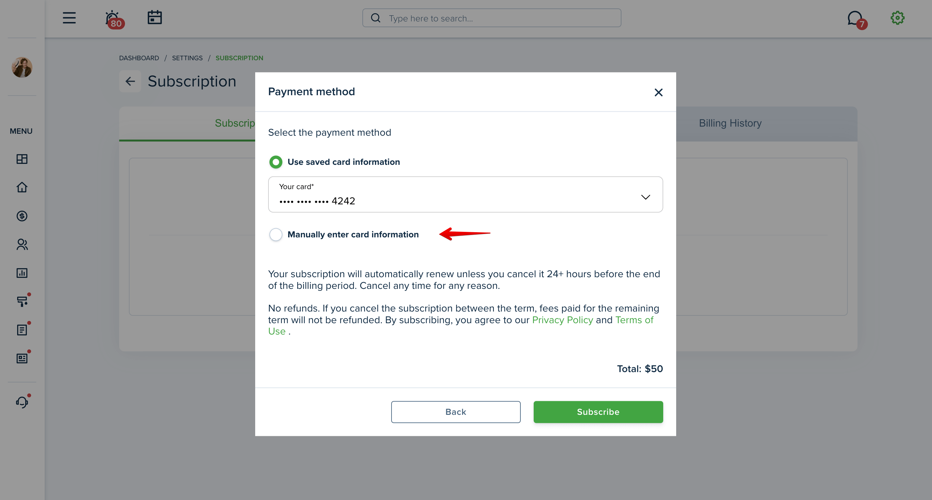Screen dimensions: 932x500
Task: Expand the Your card dropdown
Action: (x=465, y=195)
